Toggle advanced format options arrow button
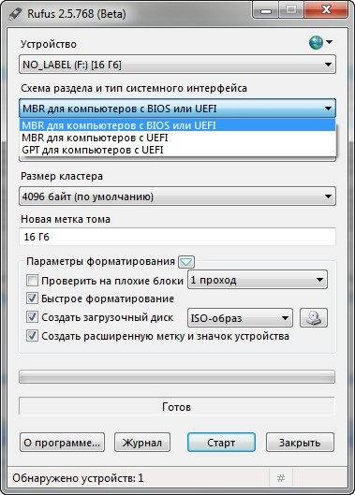355x495 pixels. point(186,262)
